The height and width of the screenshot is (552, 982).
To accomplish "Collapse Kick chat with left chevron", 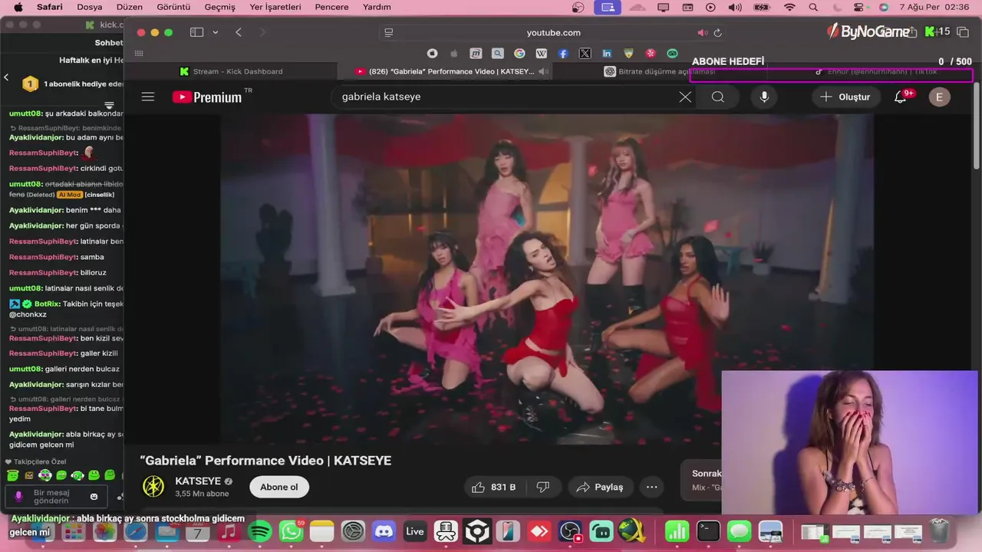I will (x=6, y=77).
